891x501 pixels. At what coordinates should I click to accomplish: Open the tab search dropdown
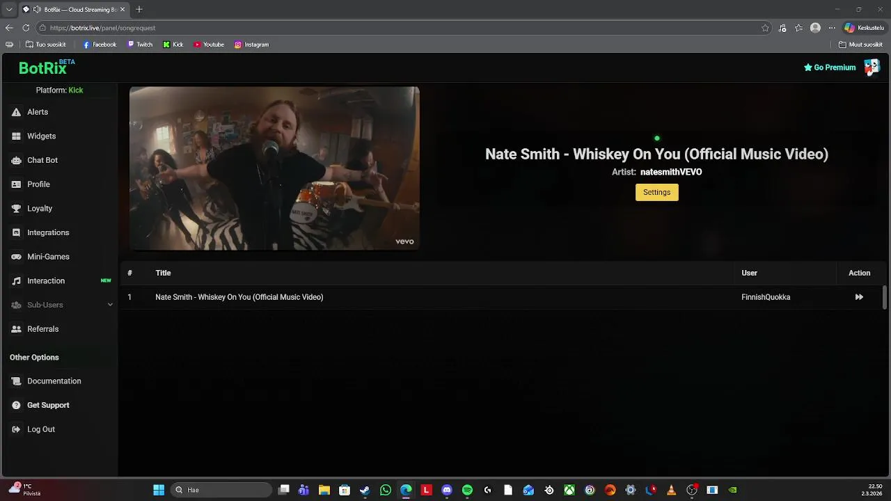click(x=9, y=10)
